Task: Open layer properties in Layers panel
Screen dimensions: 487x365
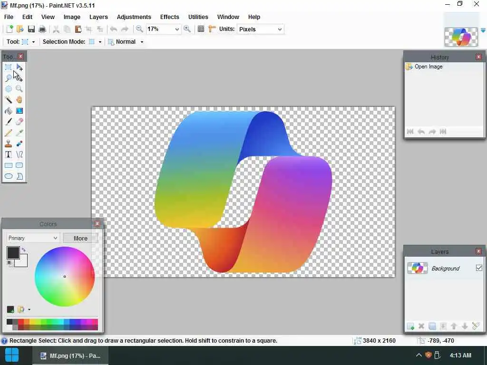Action: 476,326
